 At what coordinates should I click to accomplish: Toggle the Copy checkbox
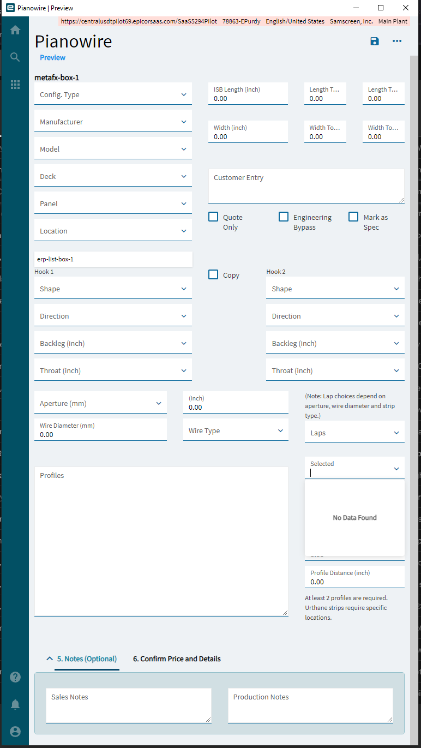tap(213, 274)
